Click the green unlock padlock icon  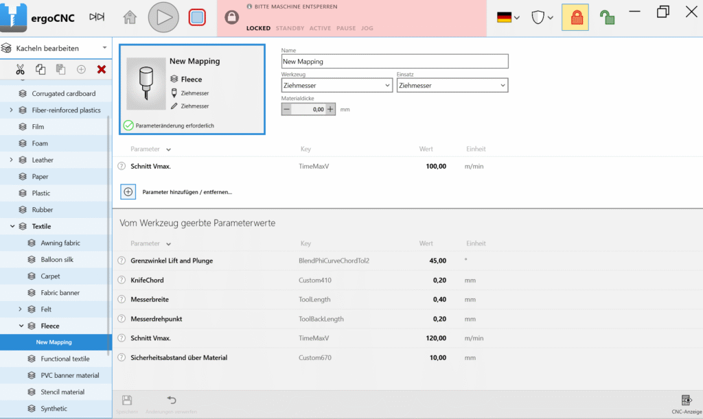[606, 18]
